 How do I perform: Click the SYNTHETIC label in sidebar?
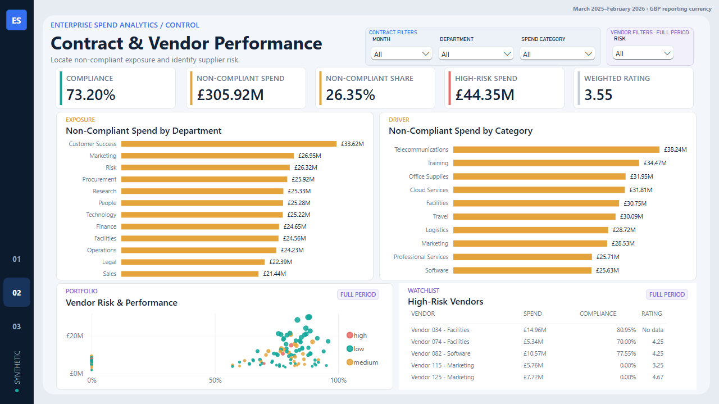(17, 367)
